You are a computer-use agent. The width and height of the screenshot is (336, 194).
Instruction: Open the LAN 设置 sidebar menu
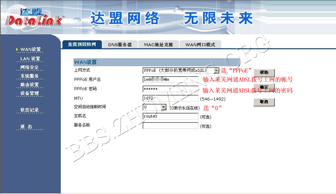(30, 59)
